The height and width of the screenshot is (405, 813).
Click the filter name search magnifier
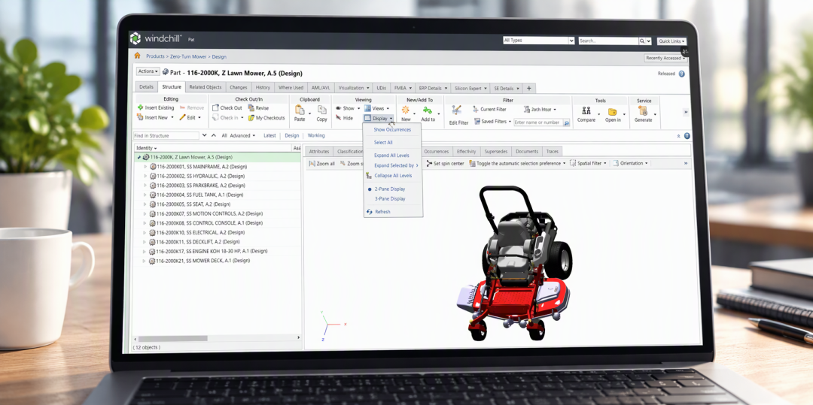[566, 123]
